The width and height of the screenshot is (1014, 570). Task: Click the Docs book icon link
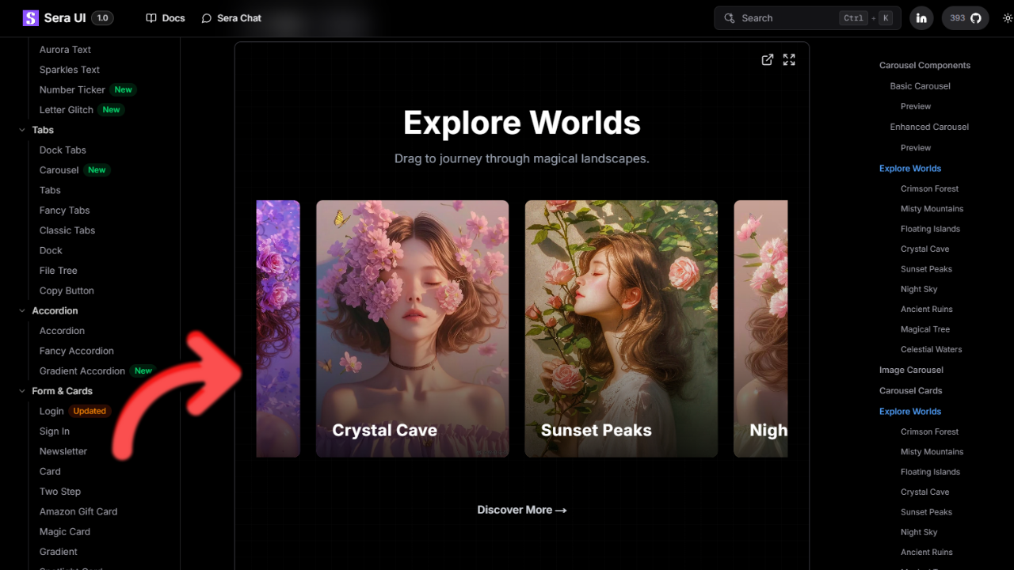tap(166, 18)
